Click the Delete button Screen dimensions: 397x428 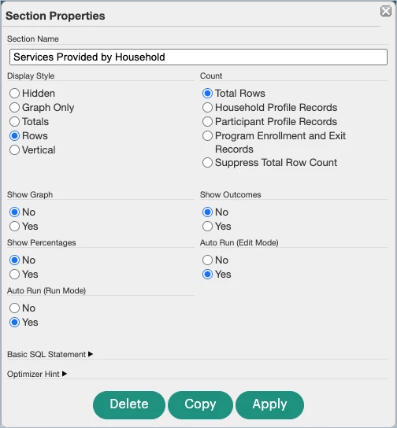pyautogui.click(x=129, y=405)
